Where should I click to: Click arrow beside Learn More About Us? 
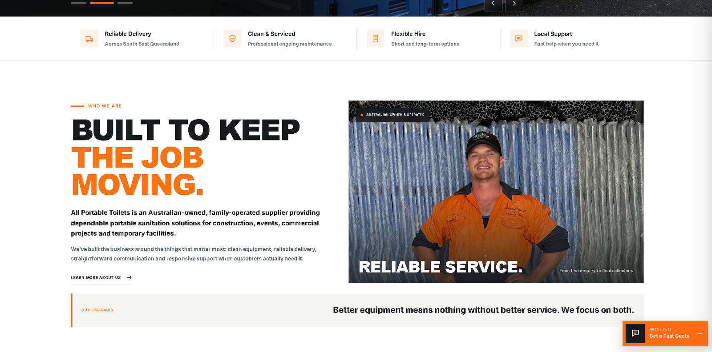(x=129, y=277)
